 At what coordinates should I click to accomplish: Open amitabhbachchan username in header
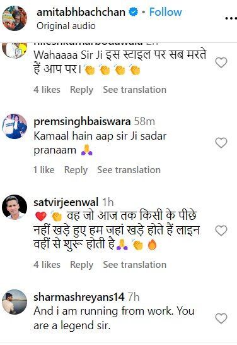pos(81,12)
